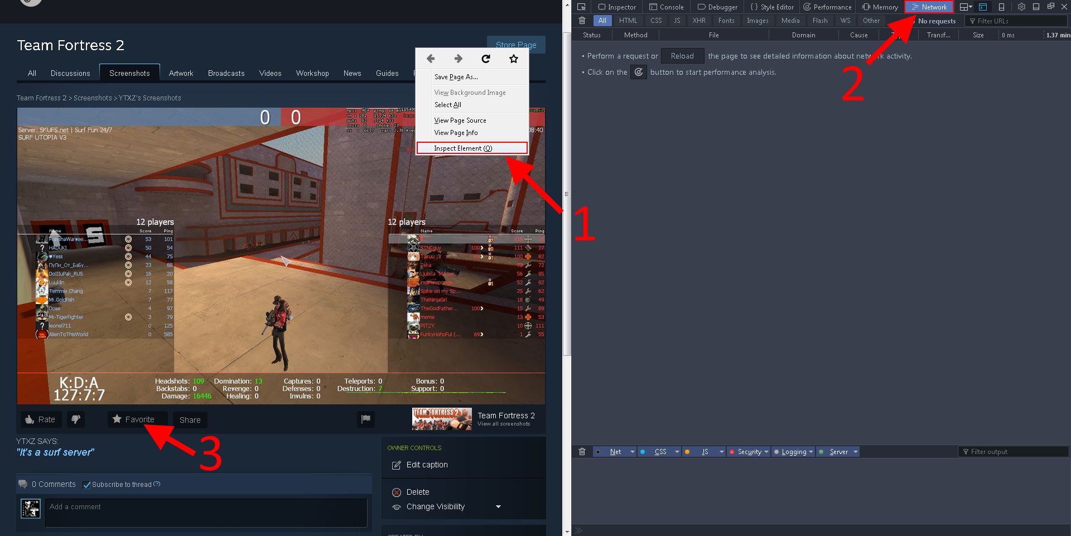The image size is (1071, 536).
Task: Select View Page Source menu entry
Action: 460,120
